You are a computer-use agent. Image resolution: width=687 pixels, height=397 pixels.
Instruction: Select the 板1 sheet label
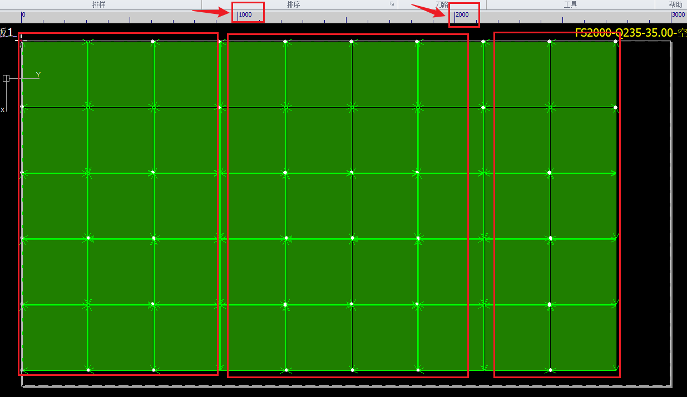6,33
